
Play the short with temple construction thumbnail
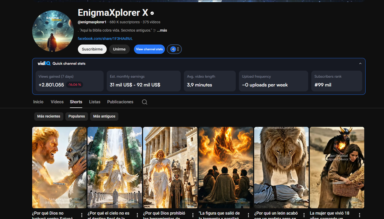[x=170, y=167]
